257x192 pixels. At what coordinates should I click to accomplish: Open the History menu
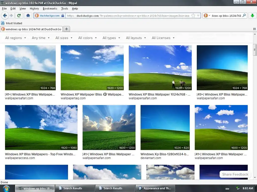34,8
